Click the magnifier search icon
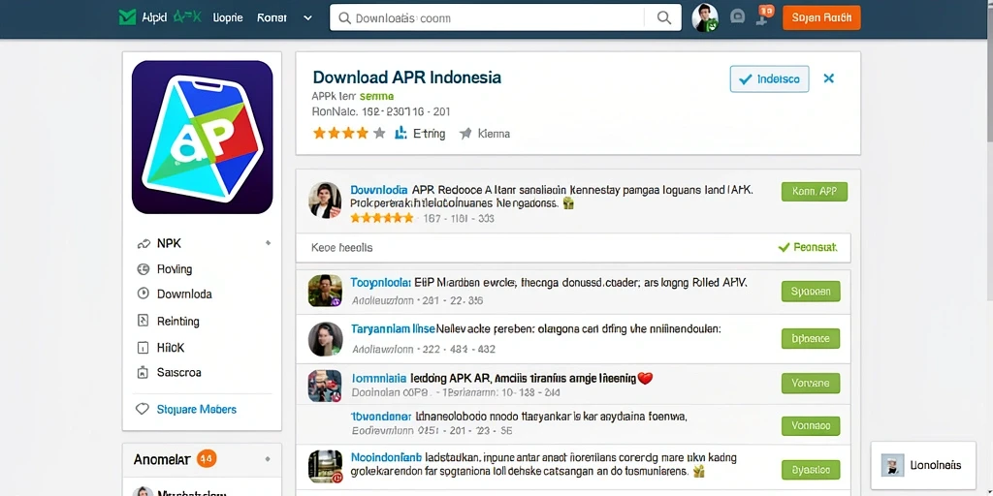993x496 pixels. pyautogui.click(x=663, y=17)
